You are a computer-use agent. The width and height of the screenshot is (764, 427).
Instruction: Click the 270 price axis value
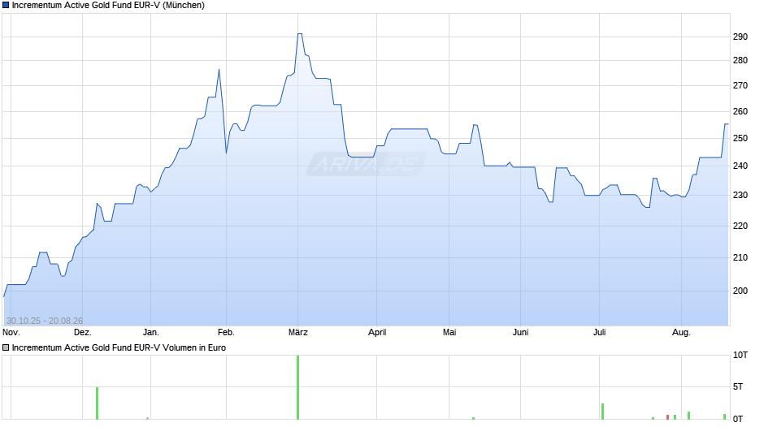click(740, 86)
